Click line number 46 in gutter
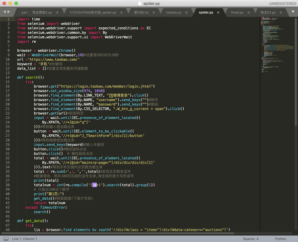This screenshot has width=298, height=242. [x=7, y=221]
